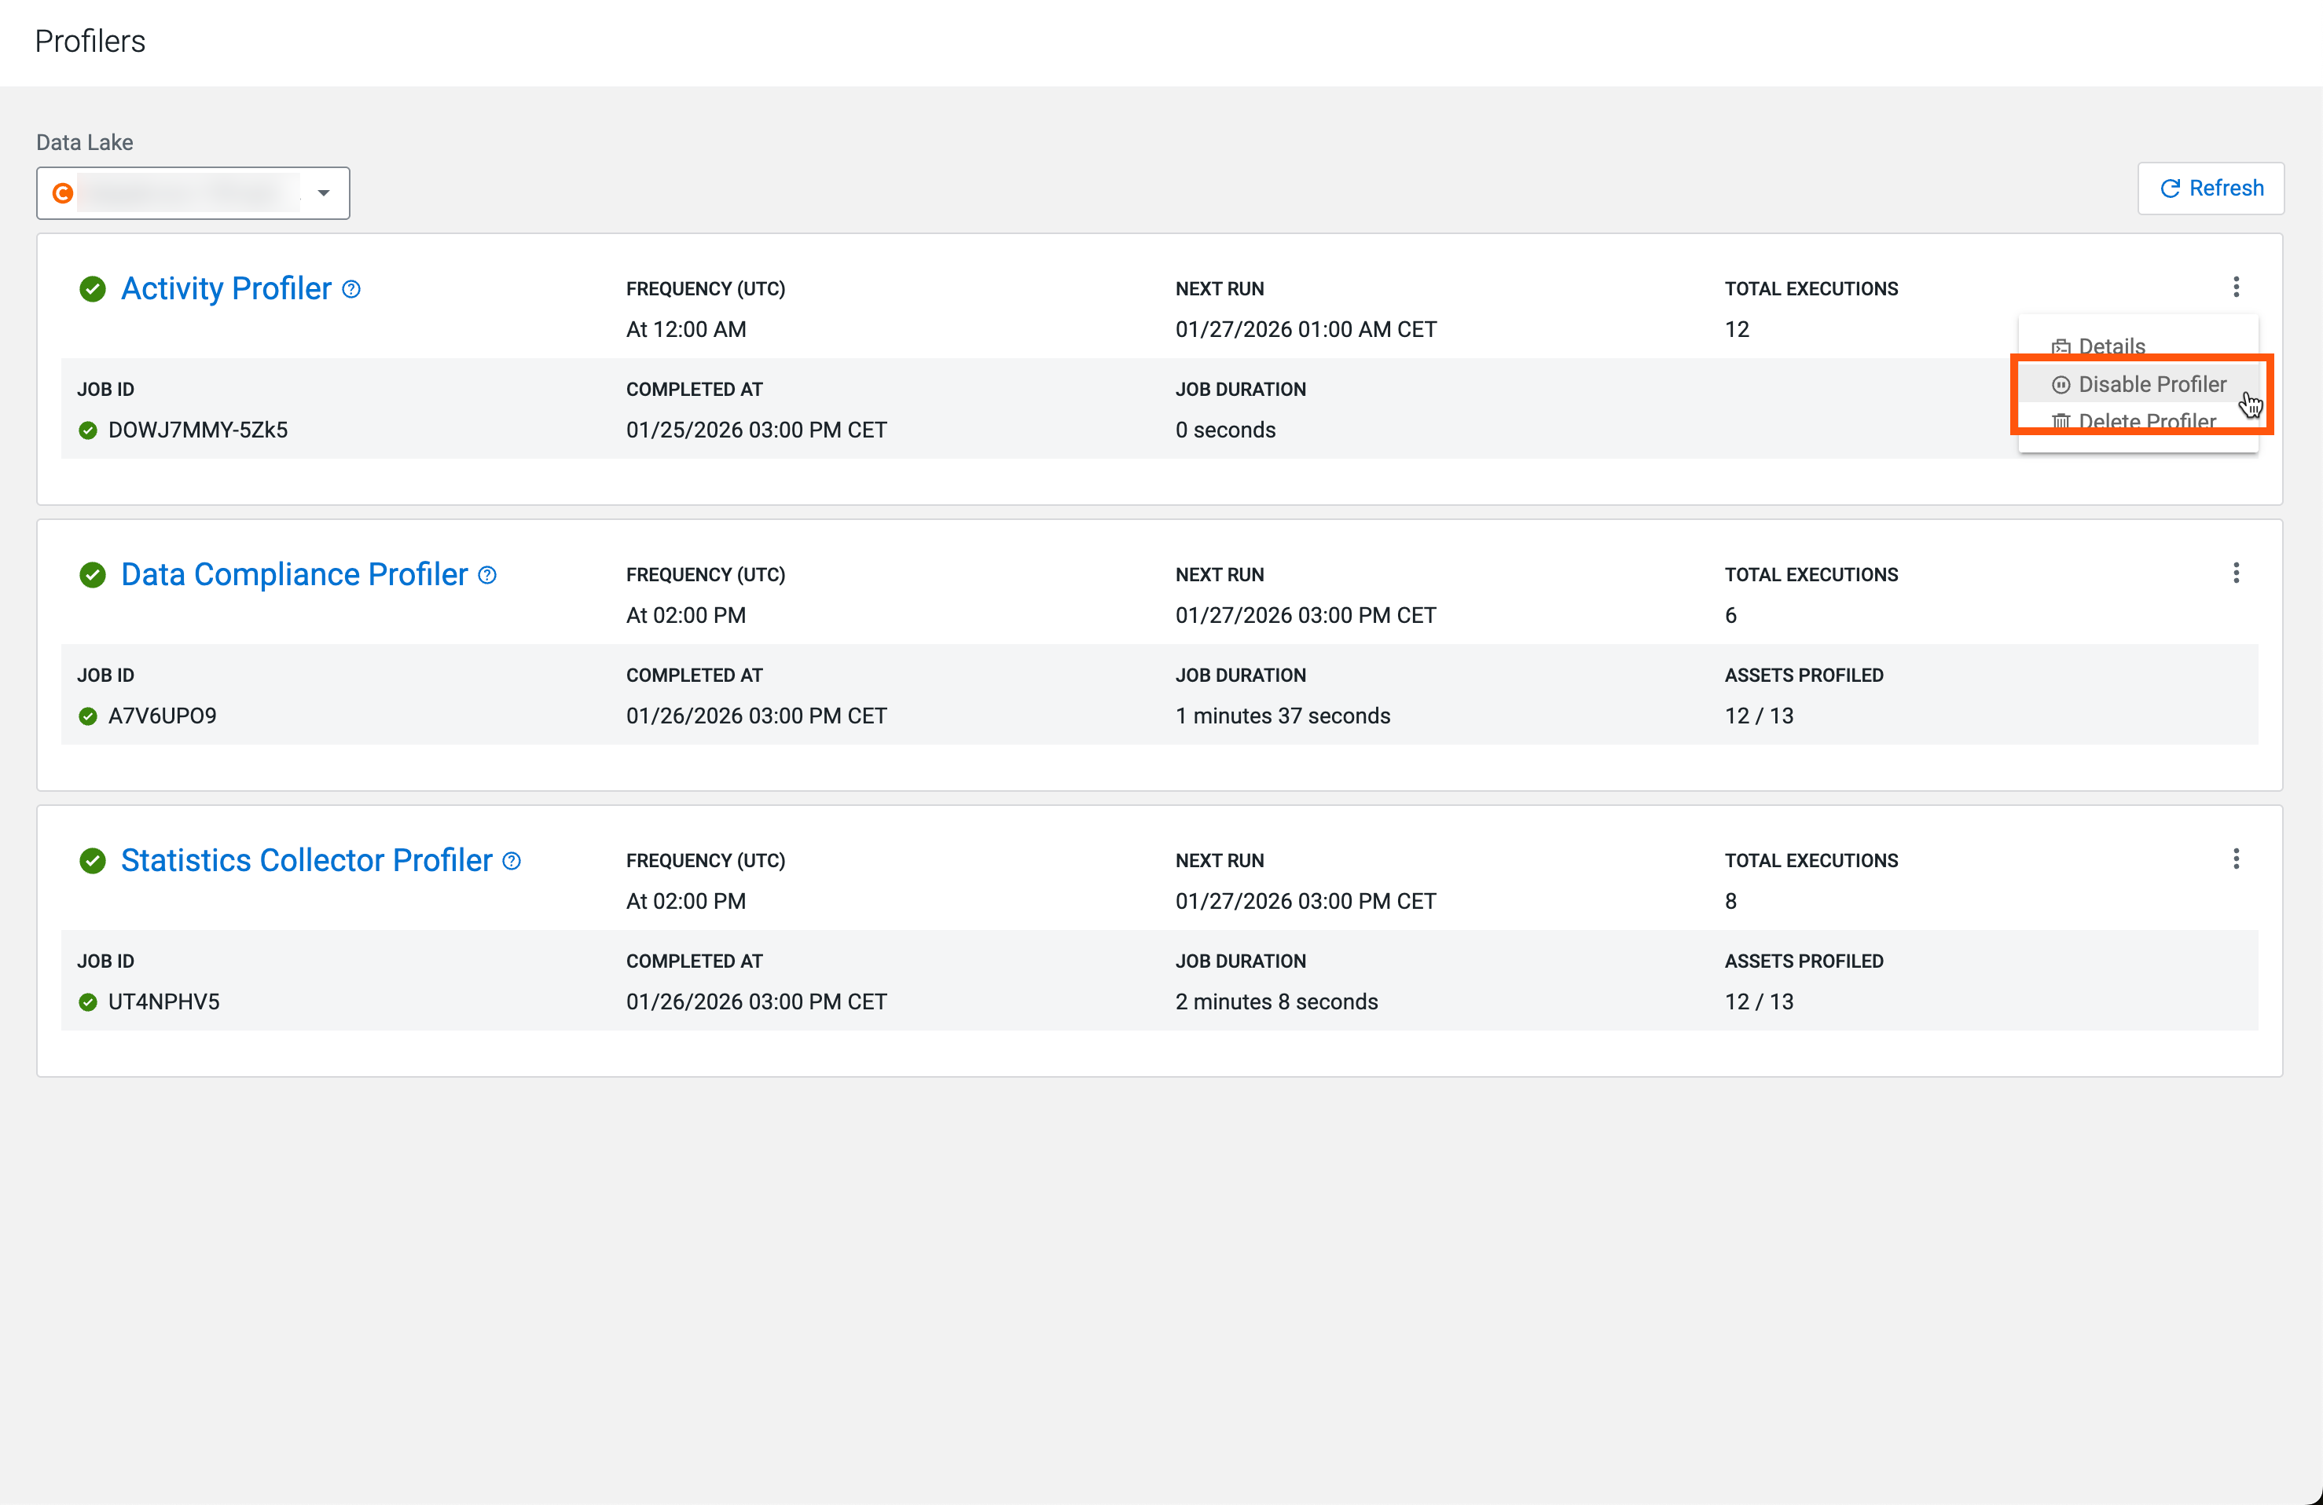Viewport: 2323px width, 1505px height.
Task: Open Statistics Collector Profiler options menu
Action: [x=2235, y=859]
